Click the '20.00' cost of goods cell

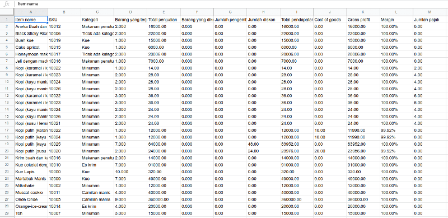pos(330,151)
